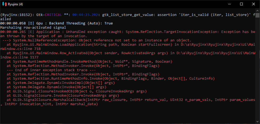Click the scrollbar up arrow
Image resolution: width=260 pixels, height=124 pixels.
(x=257, y=11)
